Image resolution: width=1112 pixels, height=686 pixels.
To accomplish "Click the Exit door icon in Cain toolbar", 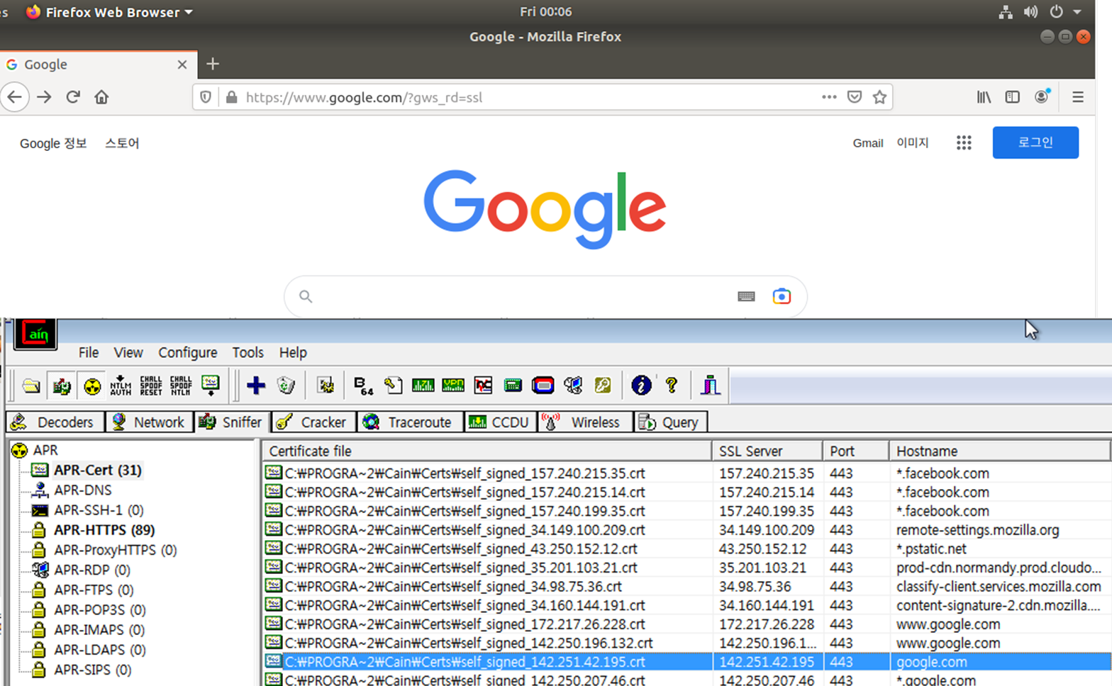I will [x=710, y=386].
